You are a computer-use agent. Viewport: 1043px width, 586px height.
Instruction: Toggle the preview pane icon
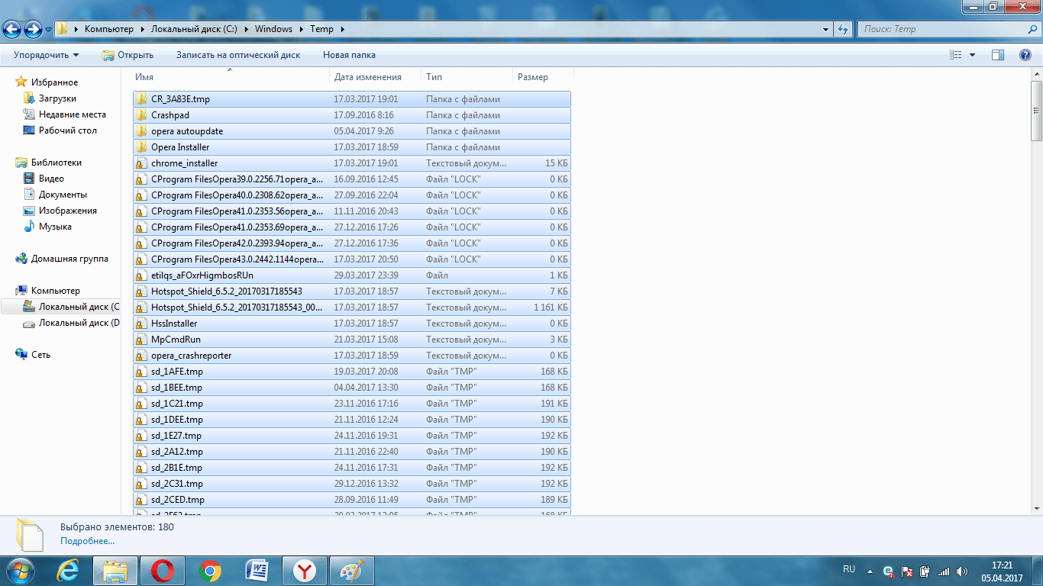(x=997, y=55)
